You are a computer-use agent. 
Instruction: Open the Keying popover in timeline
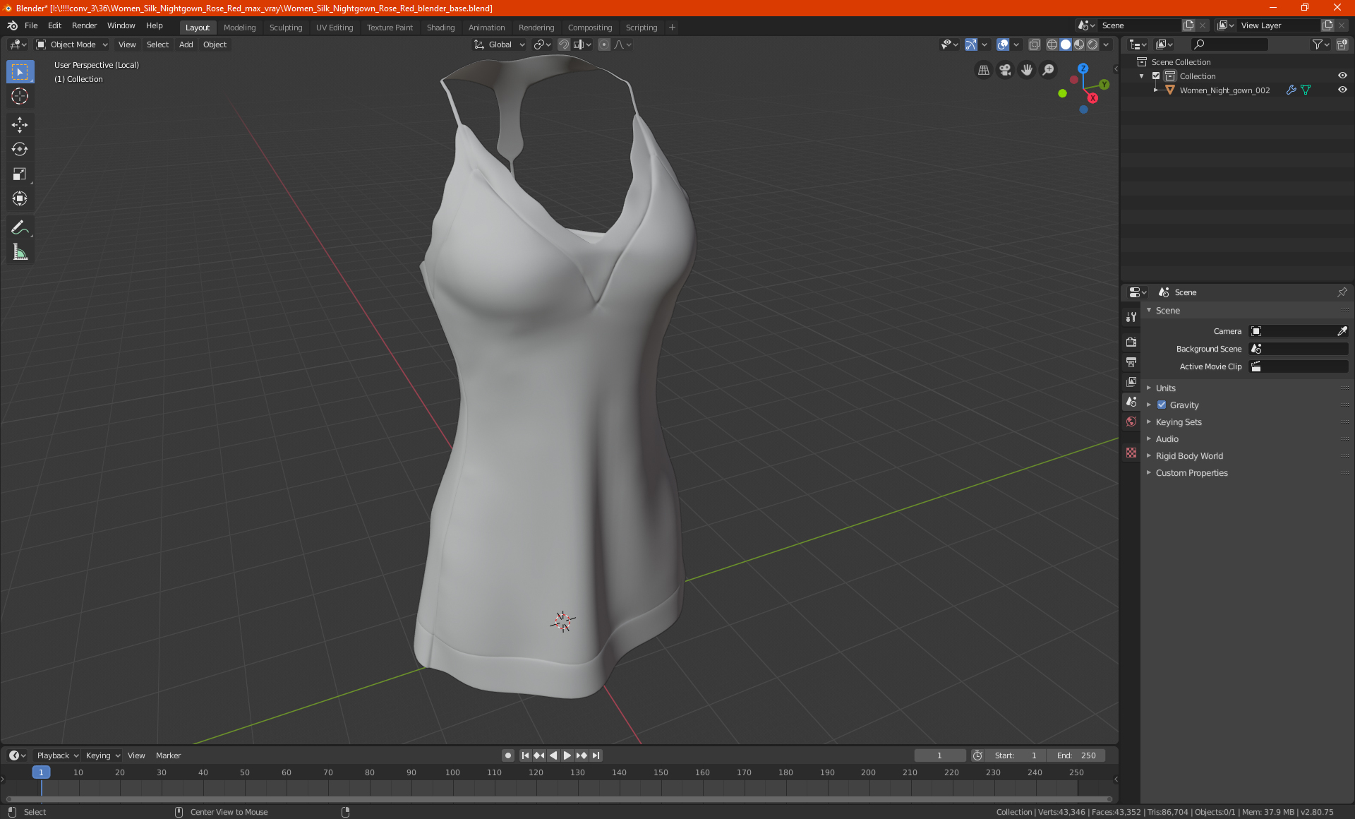pyautogui.click(x=102, y=755)
